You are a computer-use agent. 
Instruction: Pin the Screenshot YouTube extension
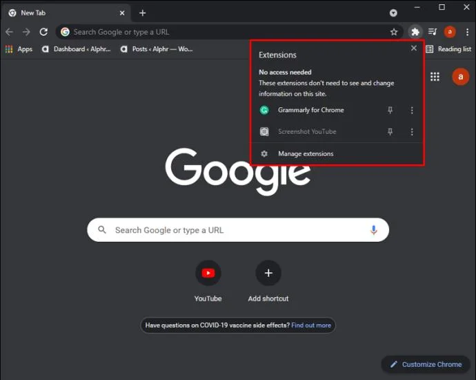point(390,132)
